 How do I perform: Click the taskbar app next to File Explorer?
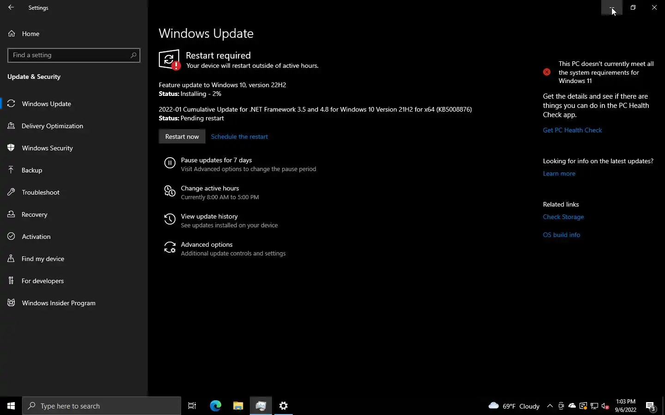point(261,406)
